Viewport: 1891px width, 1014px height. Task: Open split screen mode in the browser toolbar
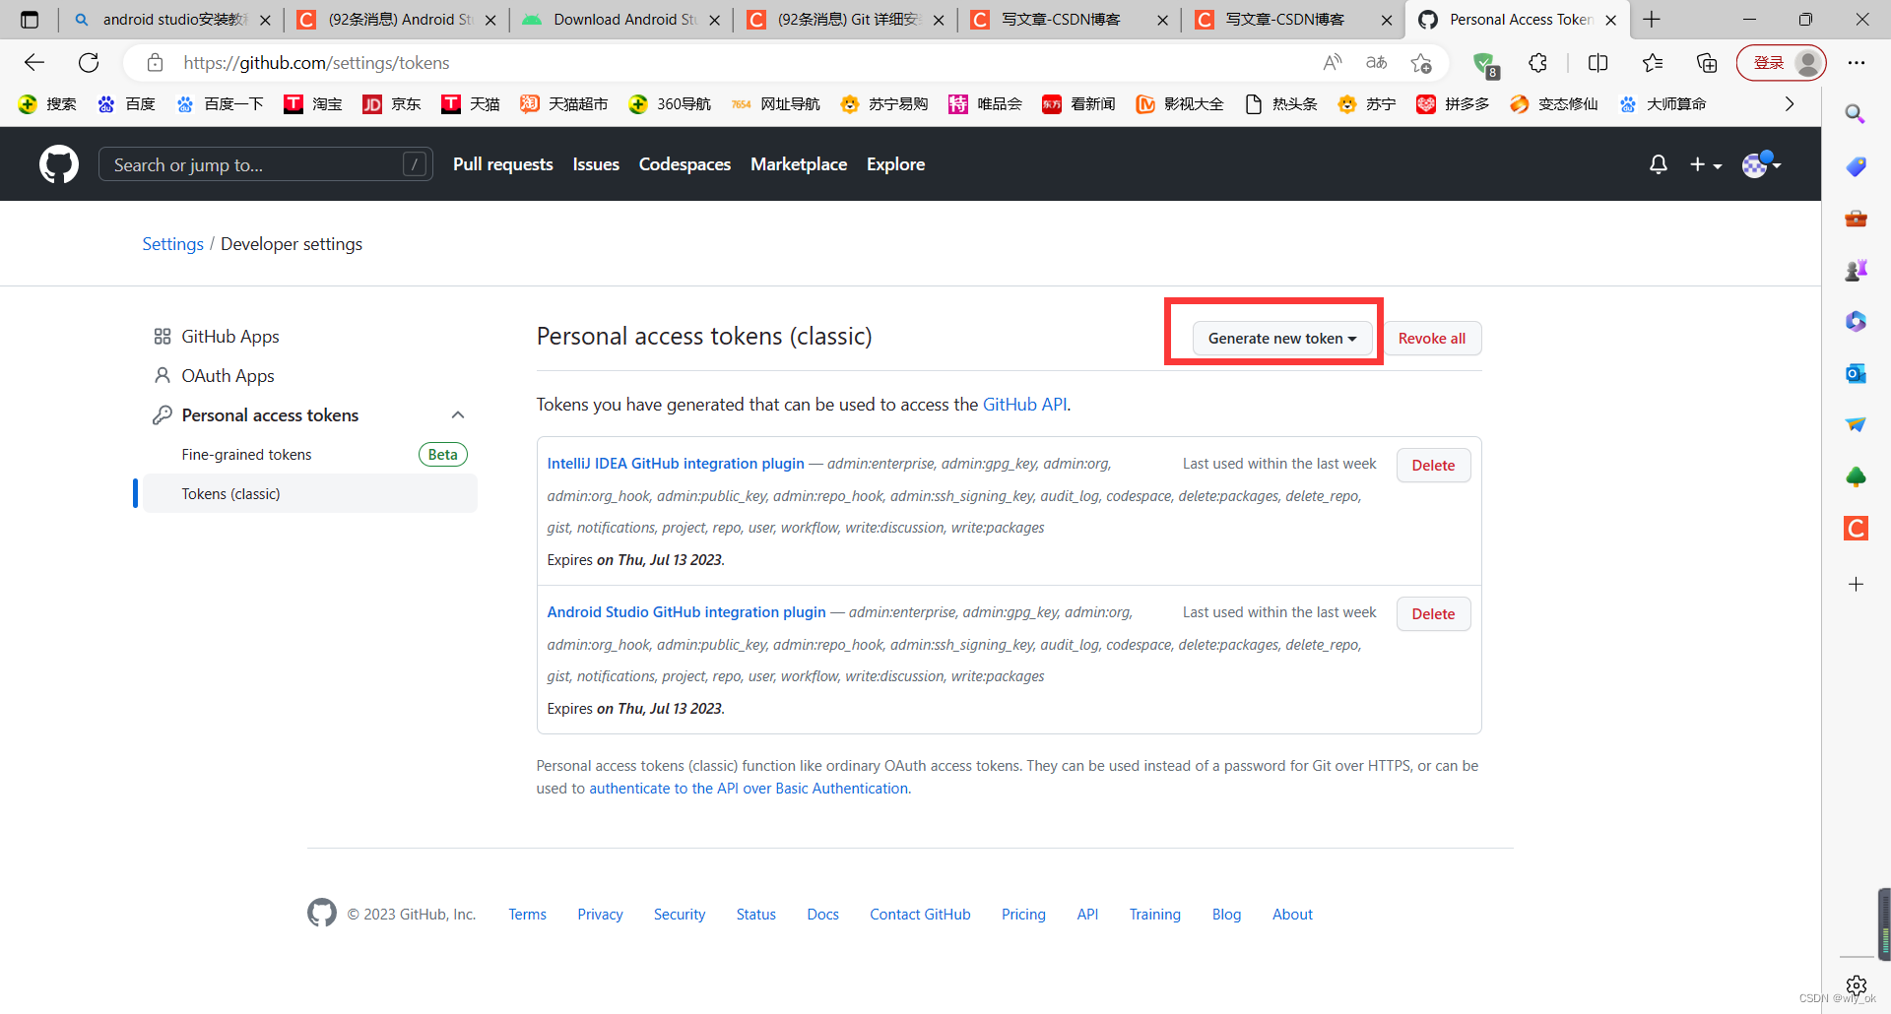(x=1598, y=62)
